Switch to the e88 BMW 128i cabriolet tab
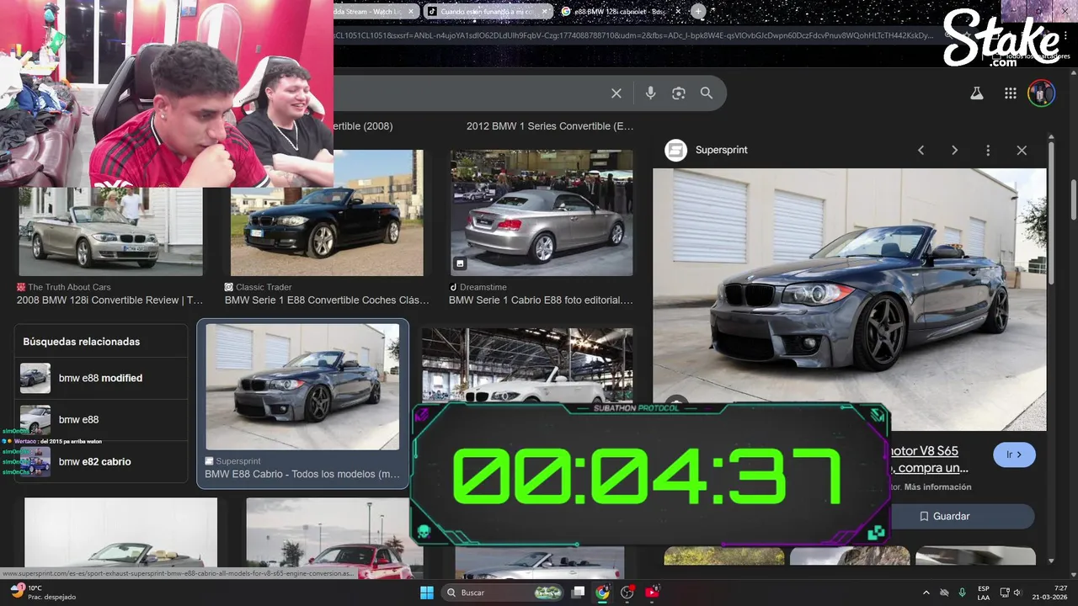The image size is (1078, 606). click(x=619, y=12)
